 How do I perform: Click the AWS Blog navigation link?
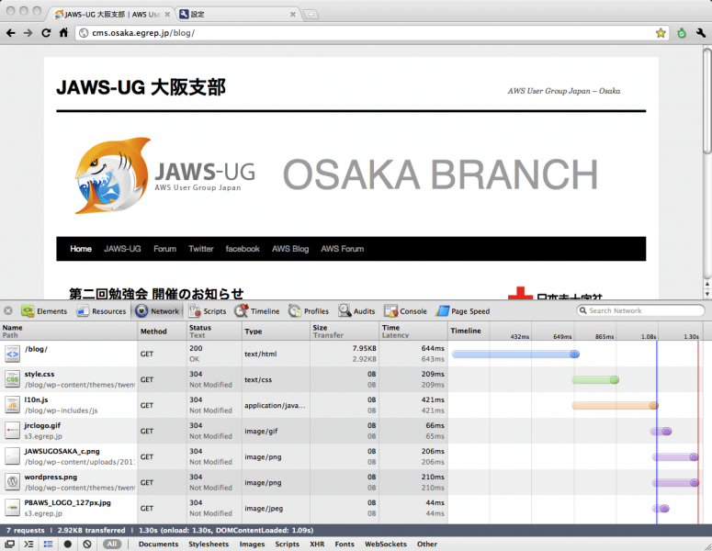point(290,249)
